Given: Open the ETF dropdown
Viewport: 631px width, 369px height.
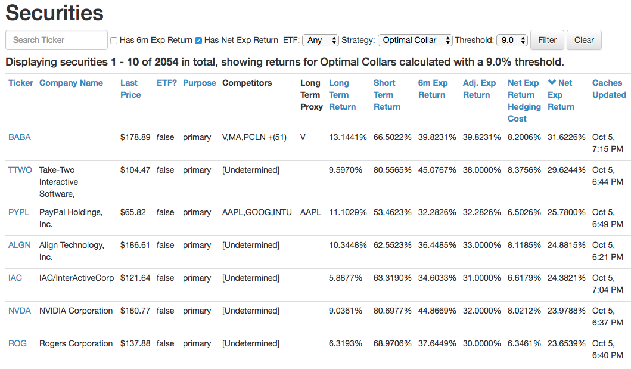Looking at the screenshot, I should pyautogui.click(x=321, y=41).
